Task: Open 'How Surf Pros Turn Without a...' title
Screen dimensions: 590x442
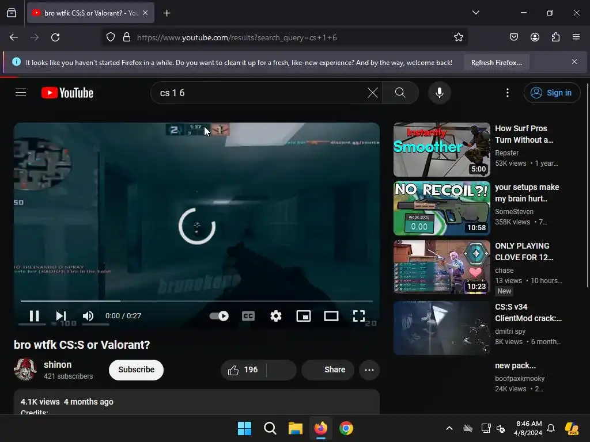Action: 524,134
